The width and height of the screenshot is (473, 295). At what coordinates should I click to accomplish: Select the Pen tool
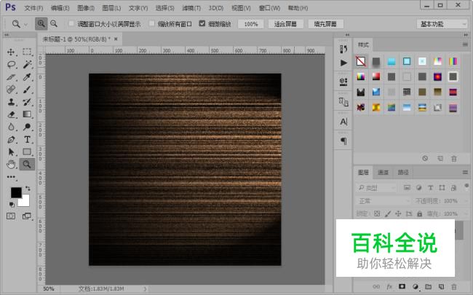pyautogui.click(x=11, y=140)
